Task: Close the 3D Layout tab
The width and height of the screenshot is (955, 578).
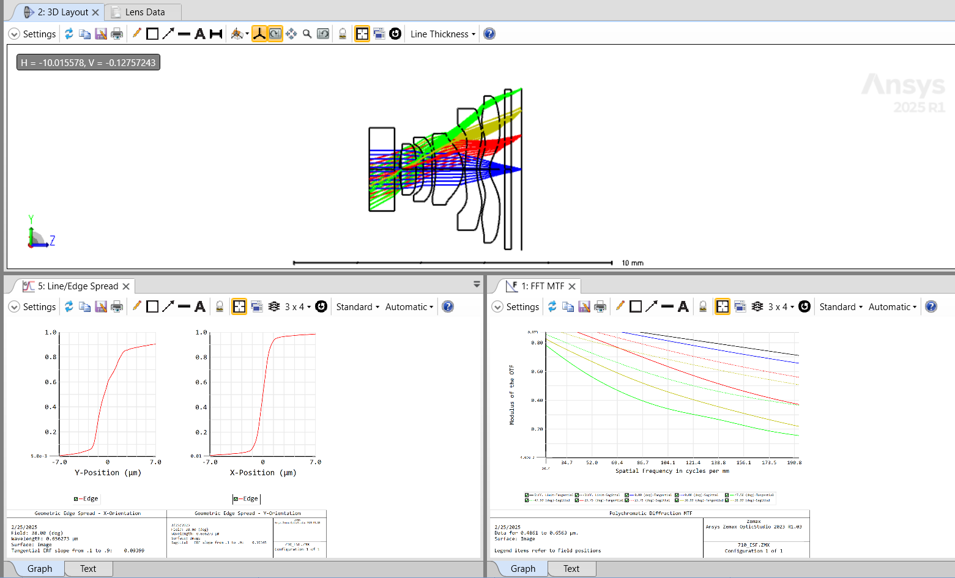Action: pos(96,12)
